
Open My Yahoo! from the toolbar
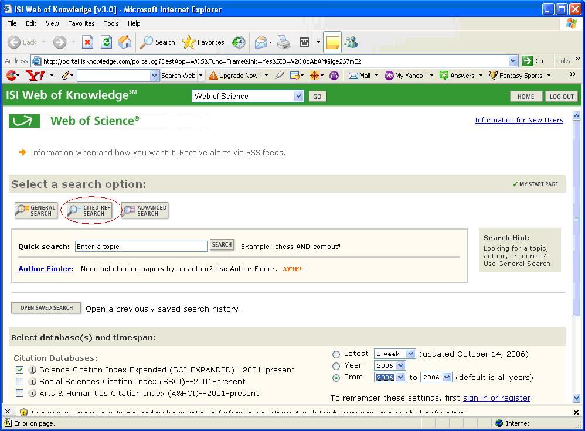[x=405, y=76]
